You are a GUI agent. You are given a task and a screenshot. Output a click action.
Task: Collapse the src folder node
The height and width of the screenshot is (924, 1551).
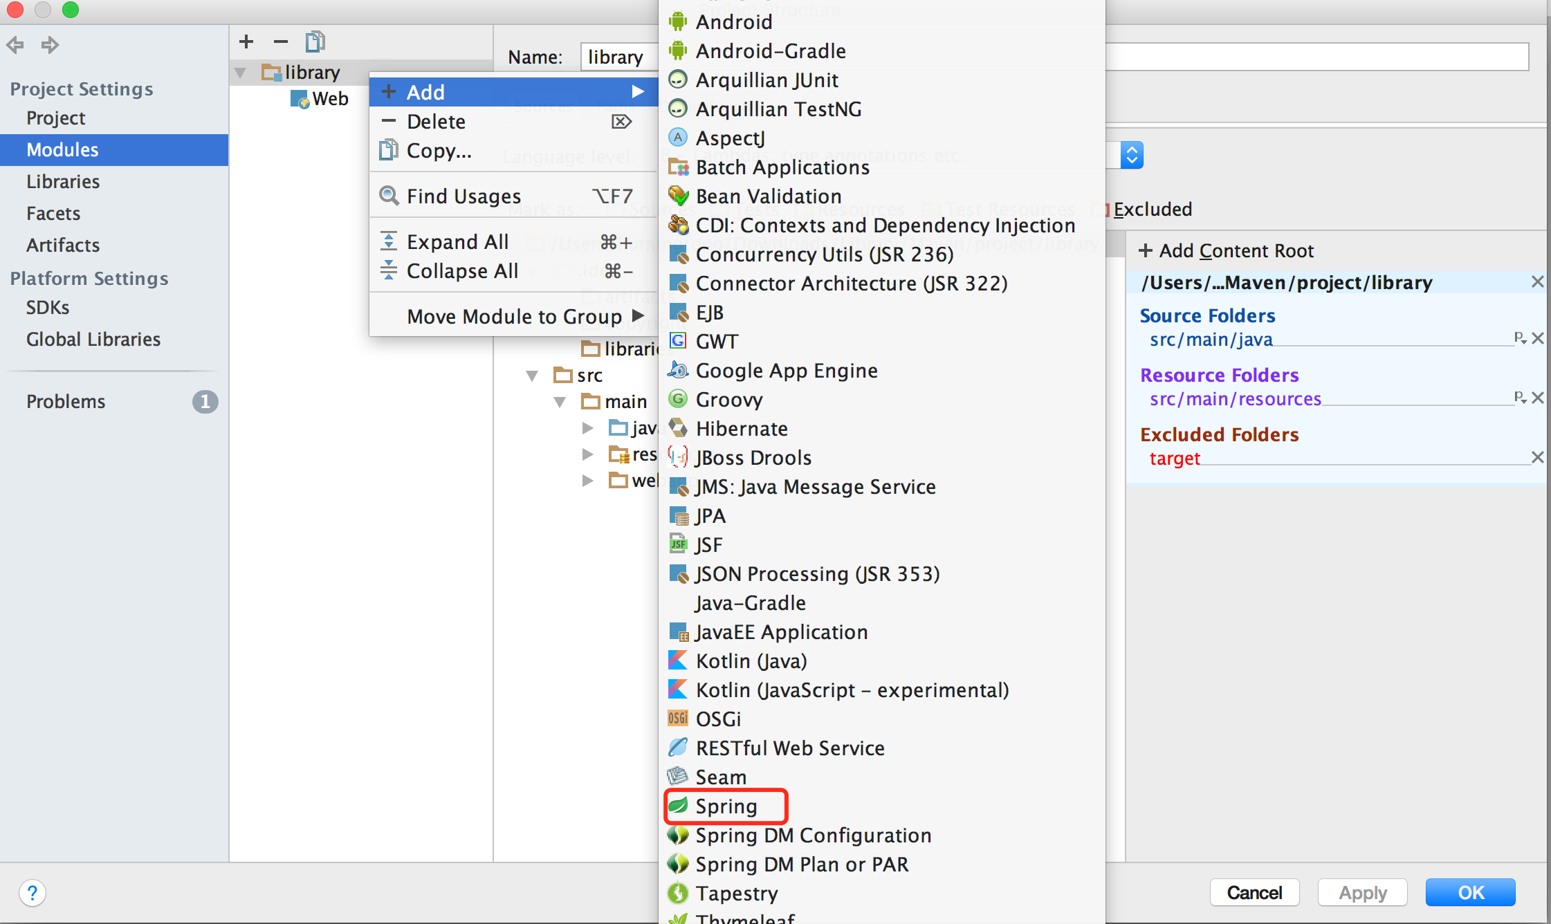[532, 376]
